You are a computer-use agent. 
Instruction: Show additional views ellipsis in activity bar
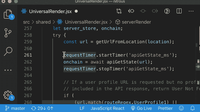[x=8, y=70]
